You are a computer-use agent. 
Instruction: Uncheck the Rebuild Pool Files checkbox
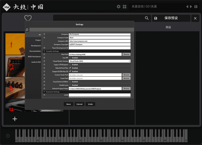coord(70,68)
